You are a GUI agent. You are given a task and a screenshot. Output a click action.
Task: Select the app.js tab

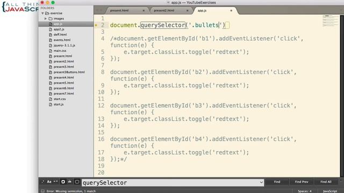202,11
